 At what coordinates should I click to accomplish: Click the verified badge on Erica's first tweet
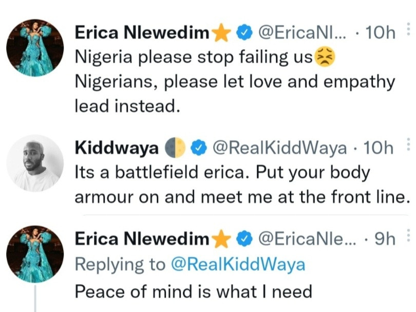[x=243, y=33]
